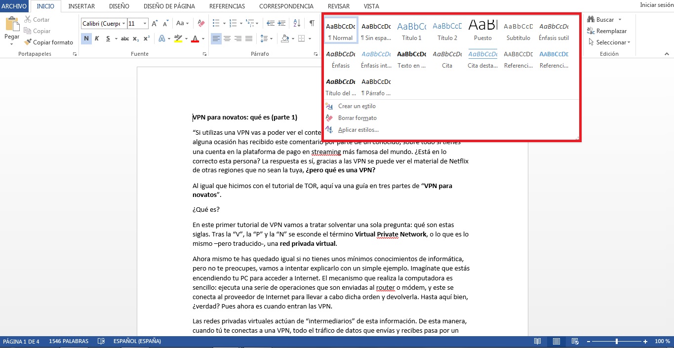The width and height of the screenshot is (674, 348).
Task: Click Borrar formato in the styles menu
Action: click(357, 118)
